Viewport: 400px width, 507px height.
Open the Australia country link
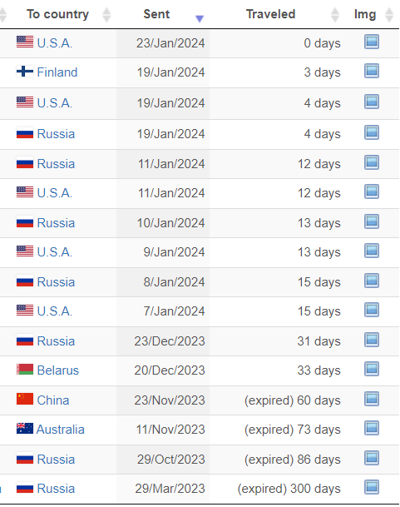61,430
